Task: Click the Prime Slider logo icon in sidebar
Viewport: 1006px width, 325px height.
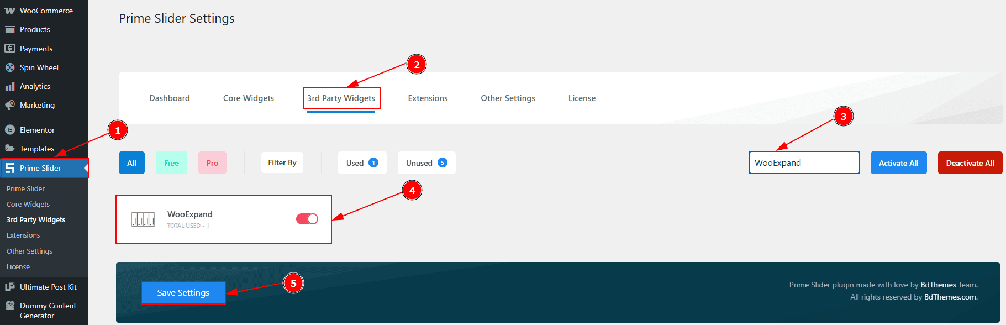Action: (10, 168)
